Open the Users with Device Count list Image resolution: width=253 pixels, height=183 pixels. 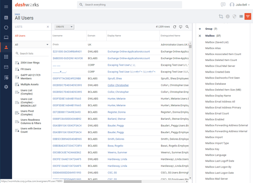tap(31, 130)
